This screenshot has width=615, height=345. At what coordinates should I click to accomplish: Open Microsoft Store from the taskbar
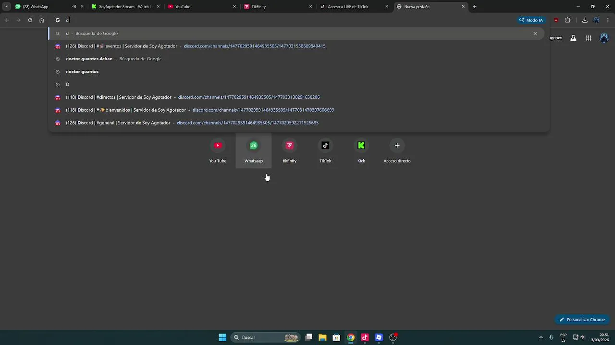[336, 337]
